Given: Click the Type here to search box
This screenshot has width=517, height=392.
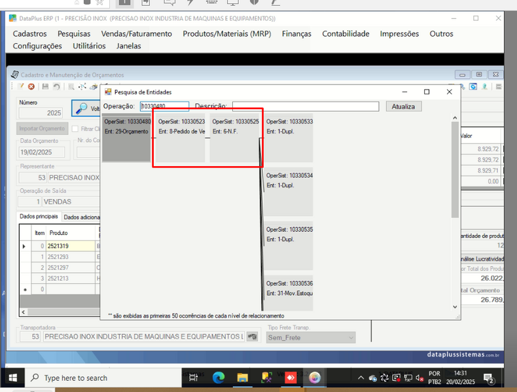Looking at the screenshot, I should [x=103, y=378].
